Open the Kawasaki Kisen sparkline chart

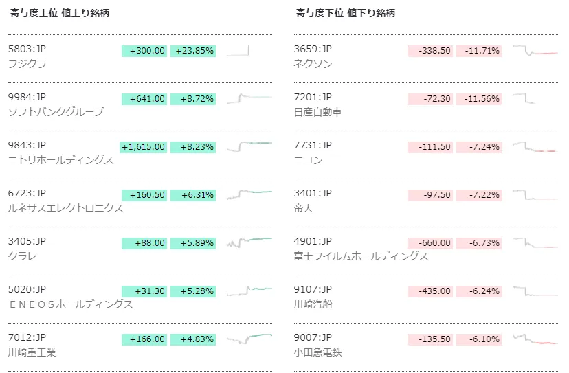click(535, 291)
